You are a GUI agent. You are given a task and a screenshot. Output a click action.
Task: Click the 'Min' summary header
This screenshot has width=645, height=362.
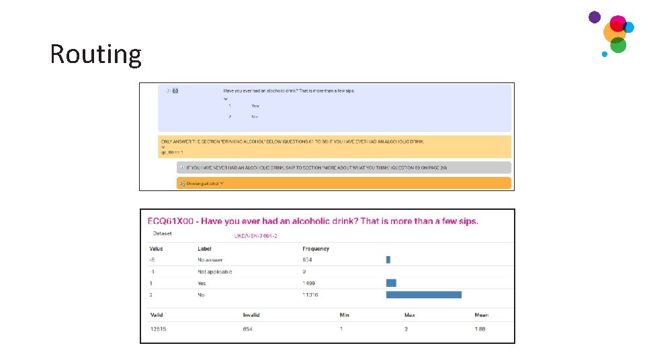(x=344, y=315)
